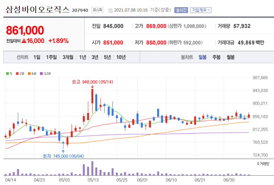Image resolution: width=274 pixels, height=185 pixels.
Task: Show the 3년 line chart
Action: [95, 57]
